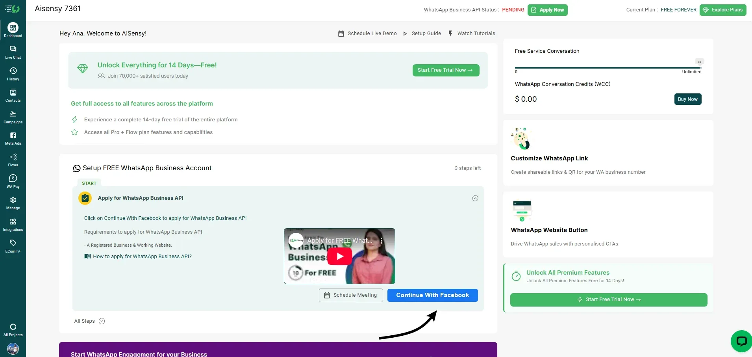
Task: Open the Setup Guide
Action: click(422, 33)
